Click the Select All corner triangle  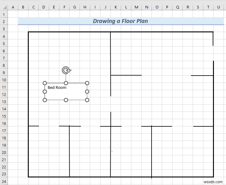tap(5, 7)
